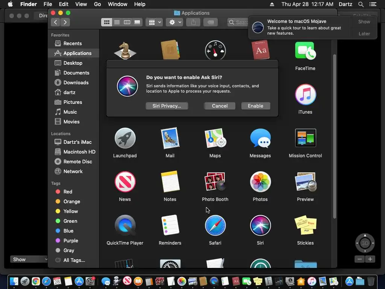Select the Red tag
This screenshot has height=289, width=385.
pyautogui.click(x=74, y=192)
